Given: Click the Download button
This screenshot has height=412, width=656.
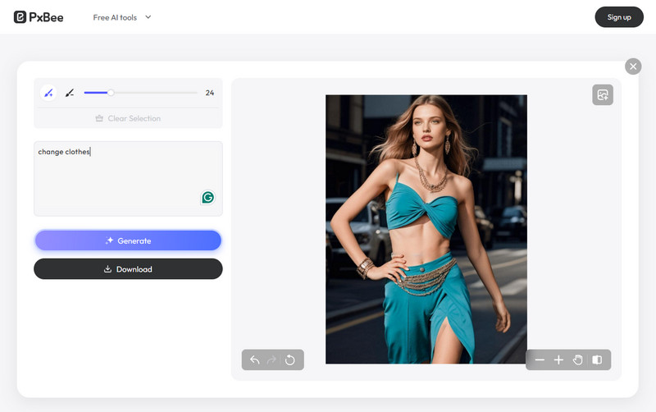Looking at the screenshot, I should pos(128,269).
